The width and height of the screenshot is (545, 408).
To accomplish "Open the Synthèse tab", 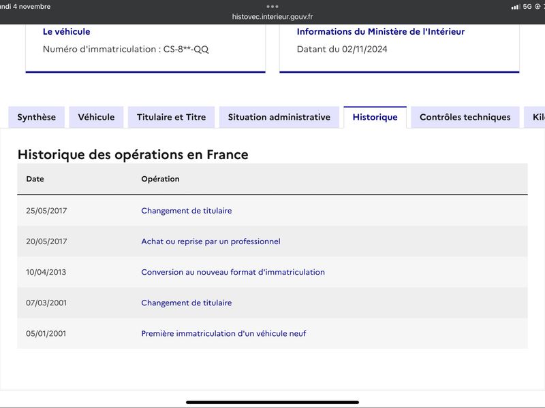I will click(37, 117).
